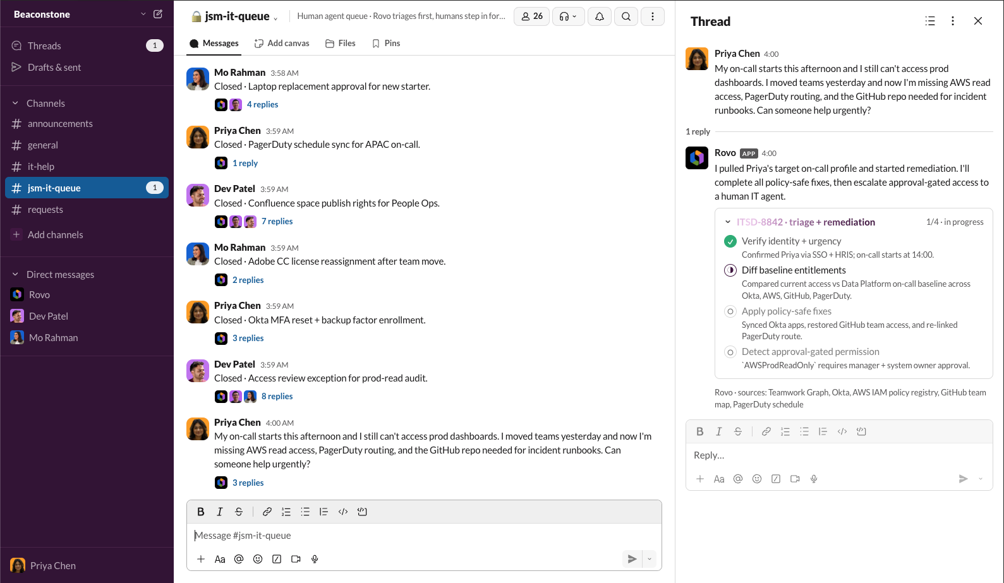Open send options dropdown in thread reply
Screen dimensions: 1004x583
981,479
